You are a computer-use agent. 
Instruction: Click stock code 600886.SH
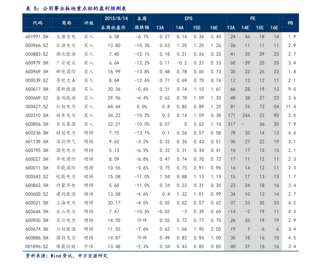pos(37,238)
